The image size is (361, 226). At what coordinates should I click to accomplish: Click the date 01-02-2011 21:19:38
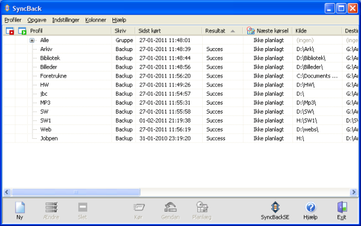[165, 121]
